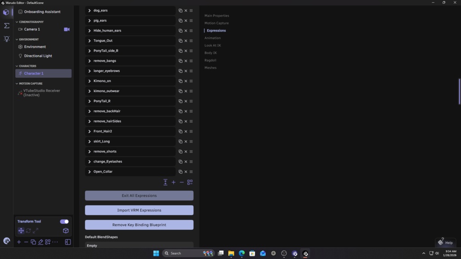This screenshot has width=461, height=259.
Task: Select the rotate transform tool
Action: [28, 231]
